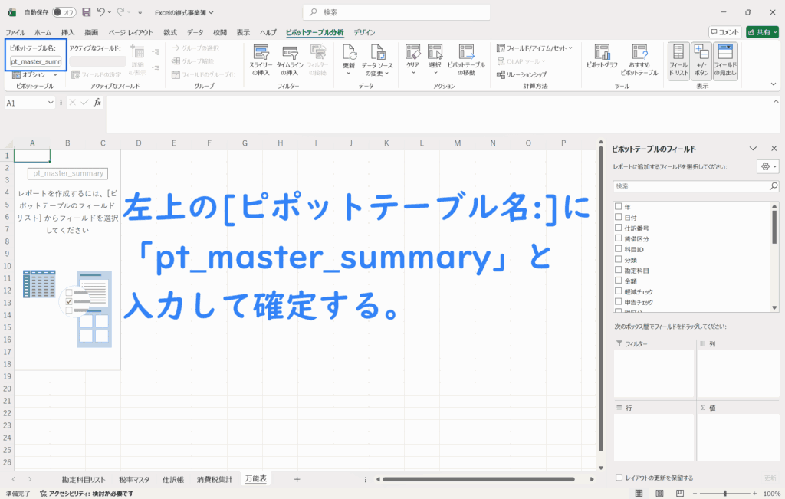The width and height of the screenshot is (785, 499).
Task: Toggle the +/- ボタン display icon
Action: pyautogui.click(x=701, y=59)
